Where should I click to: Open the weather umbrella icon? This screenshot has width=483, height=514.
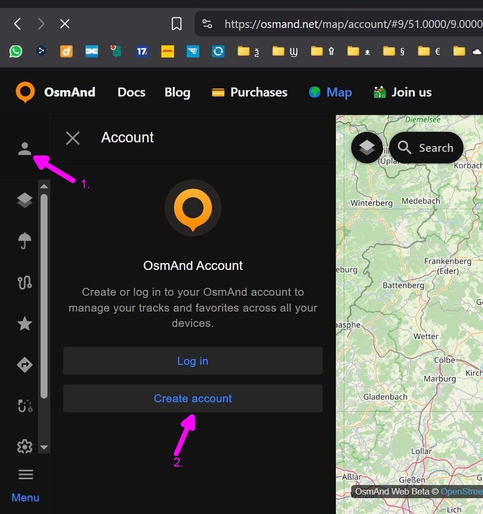pos(25,241)
